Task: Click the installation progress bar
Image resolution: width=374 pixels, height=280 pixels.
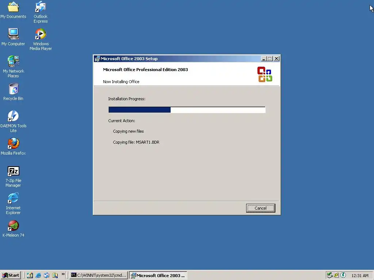Action: coord(187,110)
